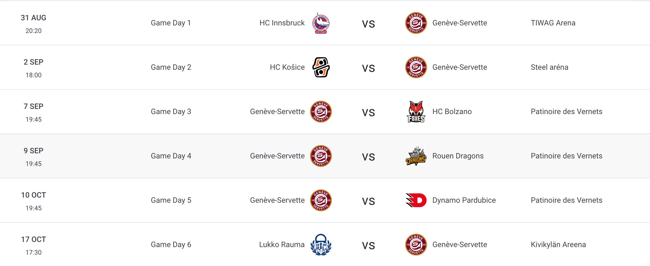Click the Dynamo Pardubice logo
This screenshot has height=266, width=650.
[416, 200]
